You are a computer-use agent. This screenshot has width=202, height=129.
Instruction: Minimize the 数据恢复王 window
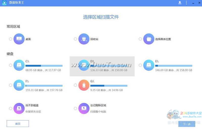[193, 3]
